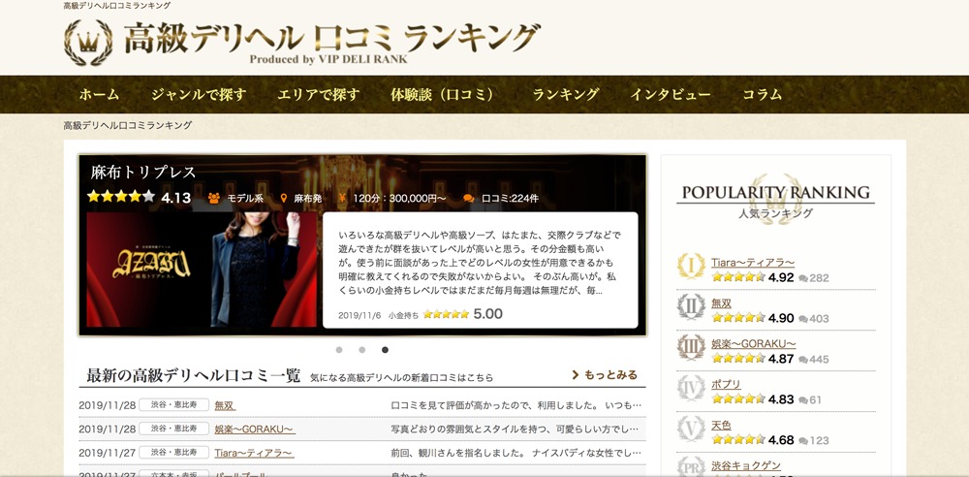
Task: Select the second carousel dot
Action: (362, 350)
